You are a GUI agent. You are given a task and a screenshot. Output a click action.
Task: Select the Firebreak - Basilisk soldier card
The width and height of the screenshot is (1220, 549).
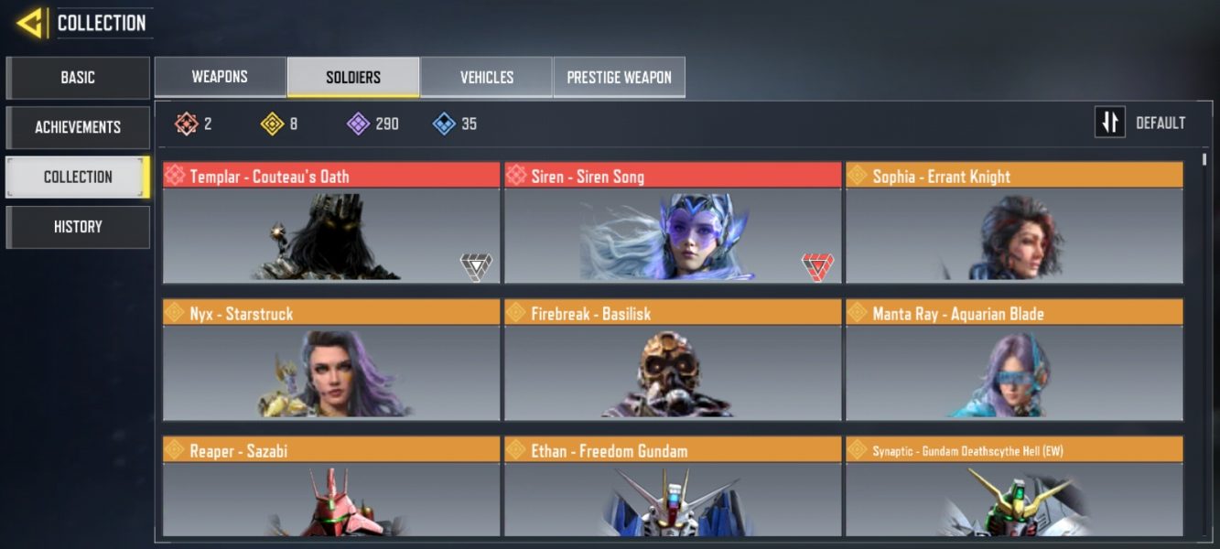(x=673, y=361)
